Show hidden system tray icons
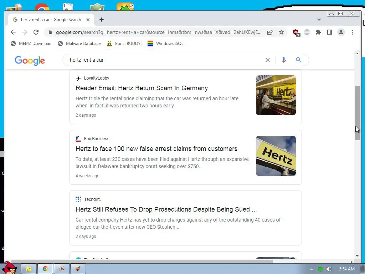 click(312, 269)
